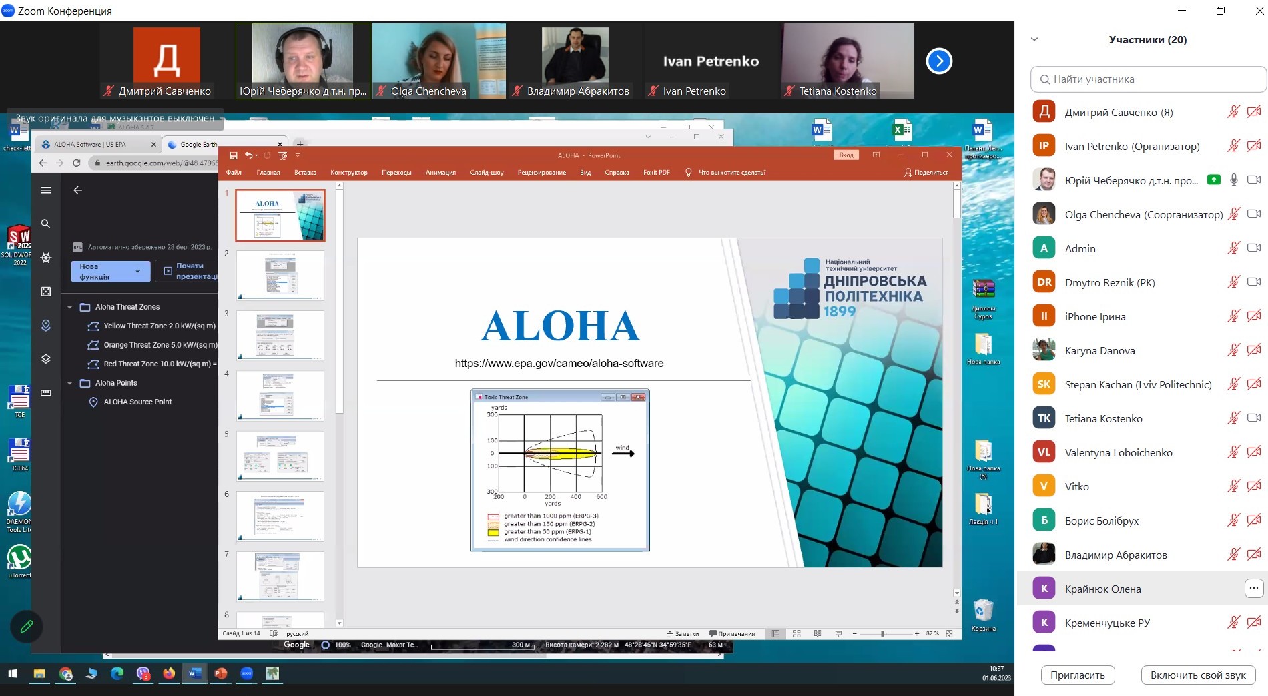Select the ruler measure tool in Google Earth
Screen dimensions: 1268x696
coord(46,393)
